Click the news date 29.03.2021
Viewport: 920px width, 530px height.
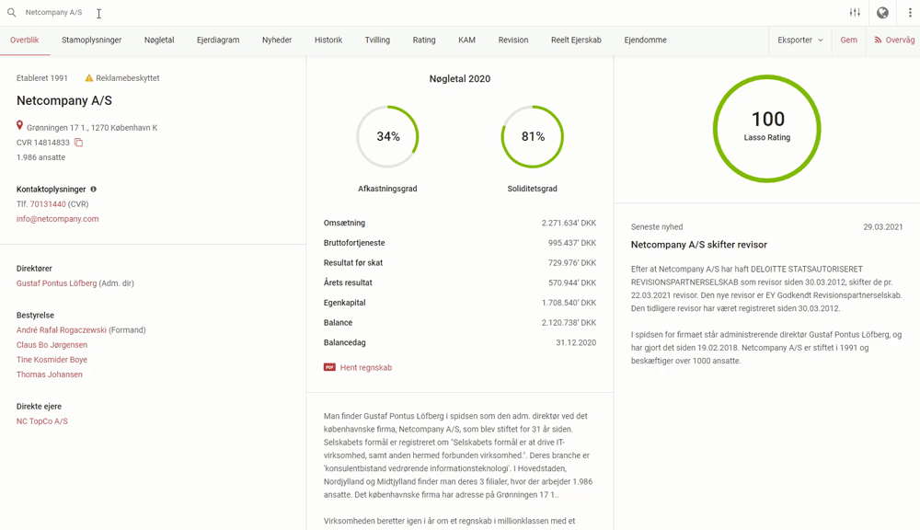click(882, 227)
